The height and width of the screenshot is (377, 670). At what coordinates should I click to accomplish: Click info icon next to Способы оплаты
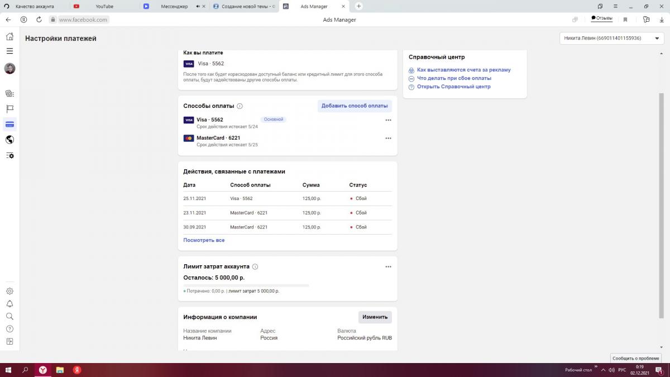(240, 106)
